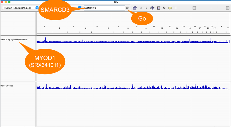Go back with the left arrow icon
The width and height of the screenshot is (231, 127).
point(141,8)
